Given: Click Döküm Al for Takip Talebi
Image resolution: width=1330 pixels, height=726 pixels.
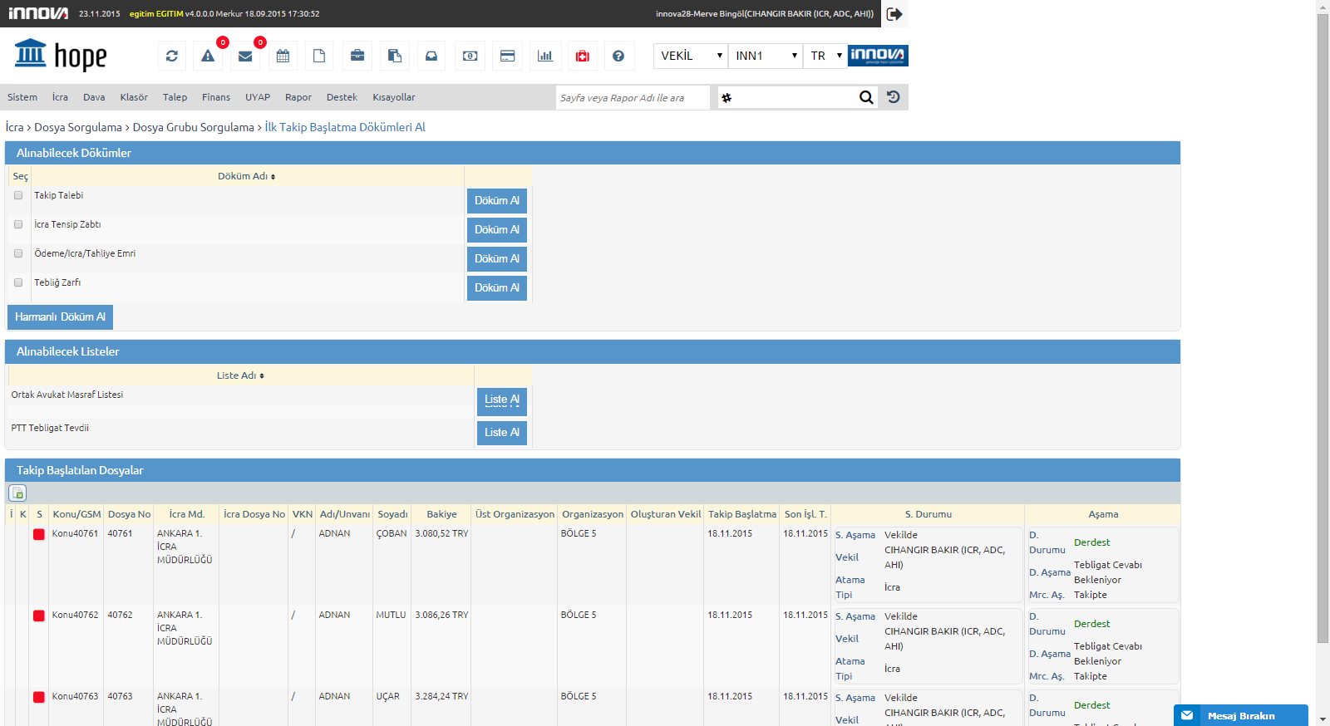Looking at the screenshot, I should [x=497, y=201].
